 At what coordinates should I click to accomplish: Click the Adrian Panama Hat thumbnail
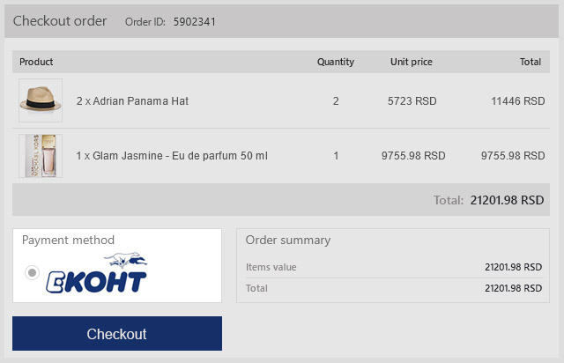(41, 100)
